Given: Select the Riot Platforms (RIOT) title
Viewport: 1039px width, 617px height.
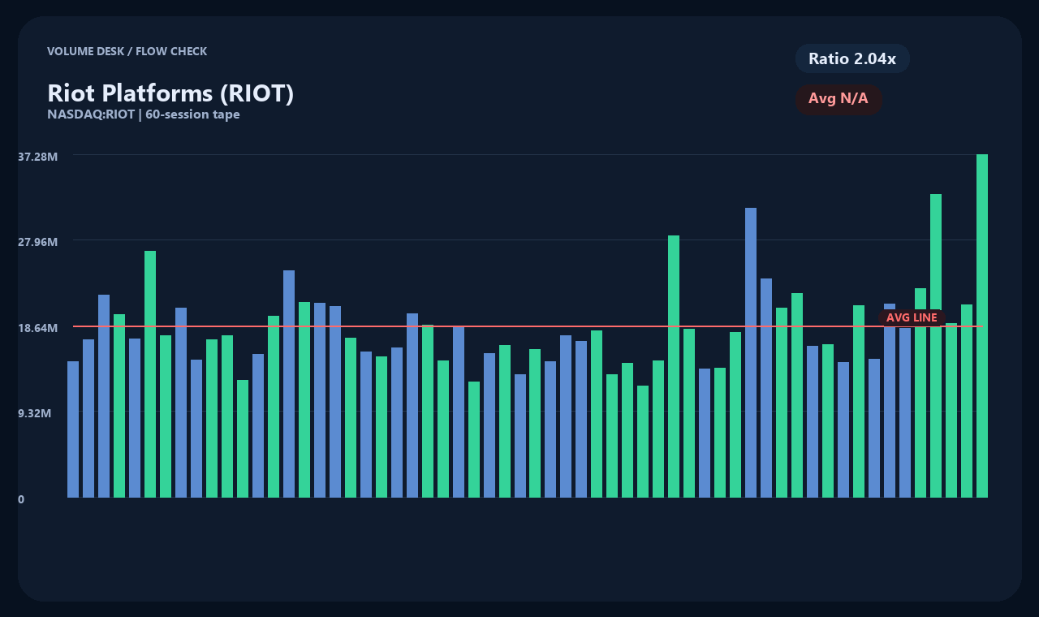Looking at the screenshot, I should (170, 93).
